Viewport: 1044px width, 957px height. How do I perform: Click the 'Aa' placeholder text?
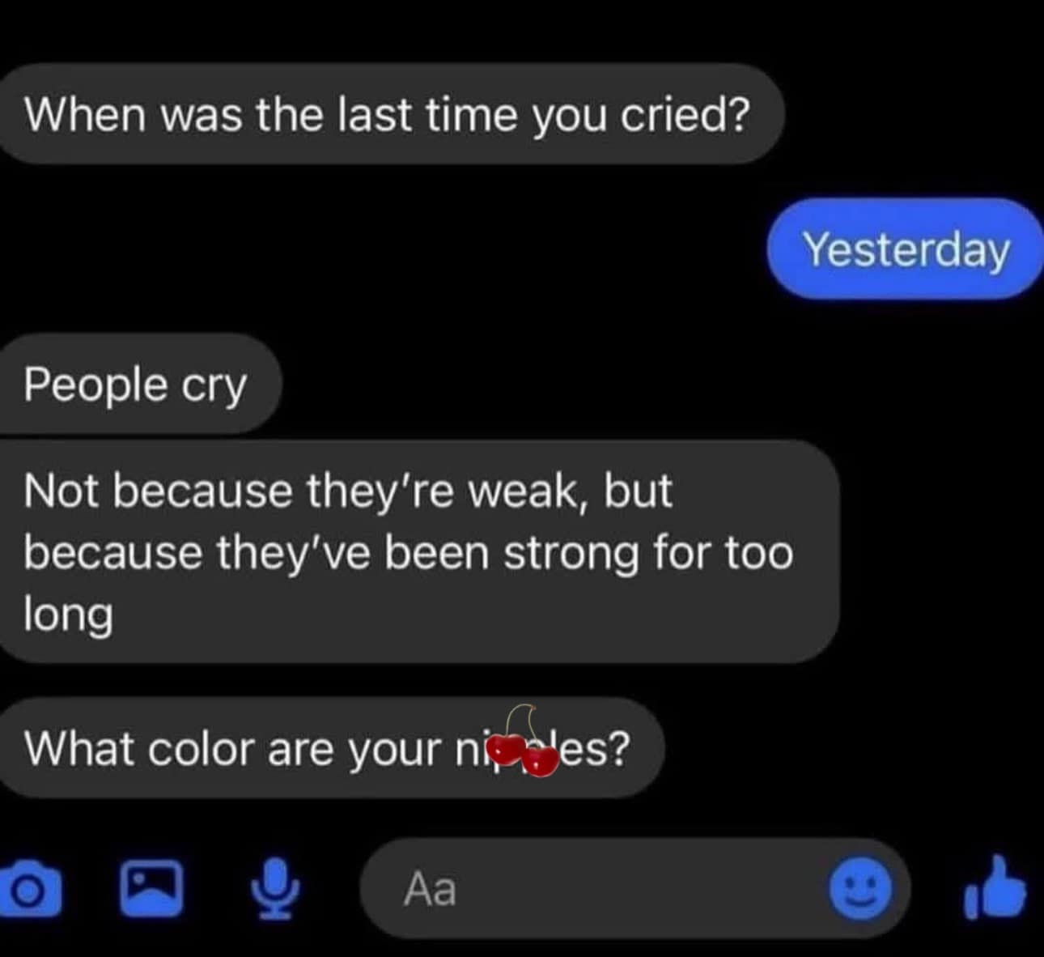[x=430, y=888]
